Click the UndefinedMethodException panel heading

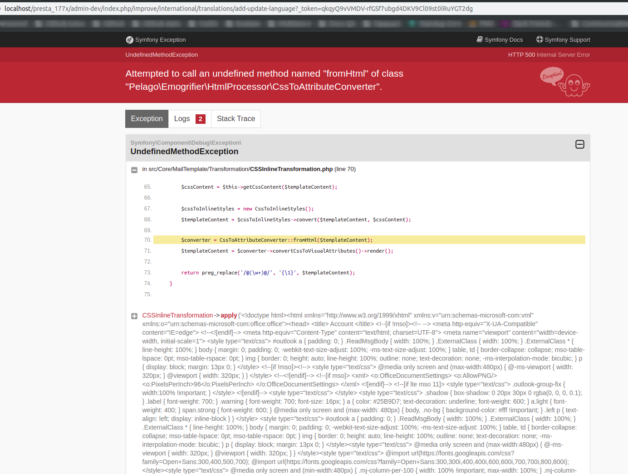[184, 151]
